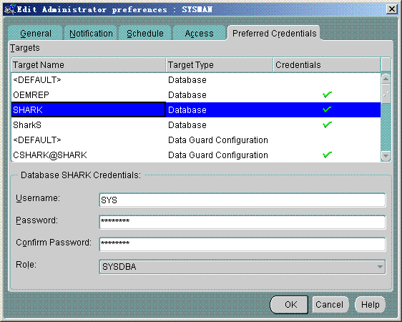The image size is (402, 322).
Task: Click the Role dropdown arrow
Action: click(380, 267)
